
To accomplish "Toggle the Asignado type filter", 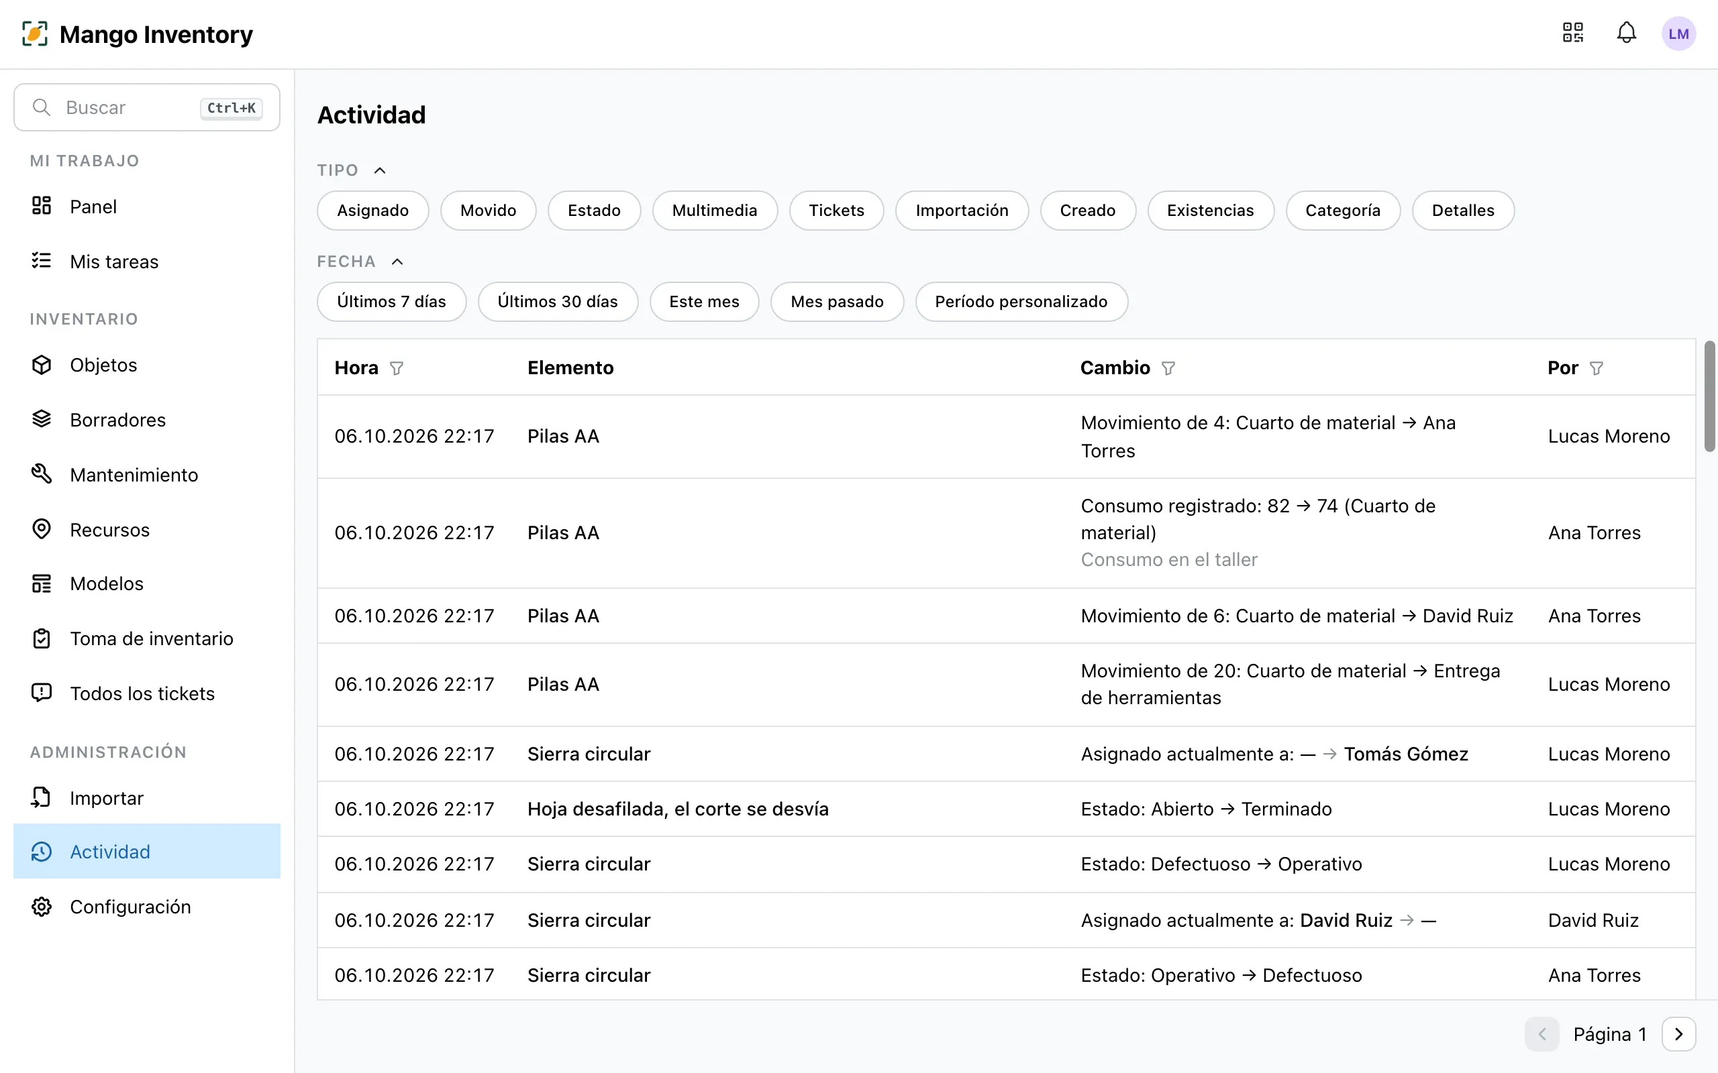I will [372, 210].
